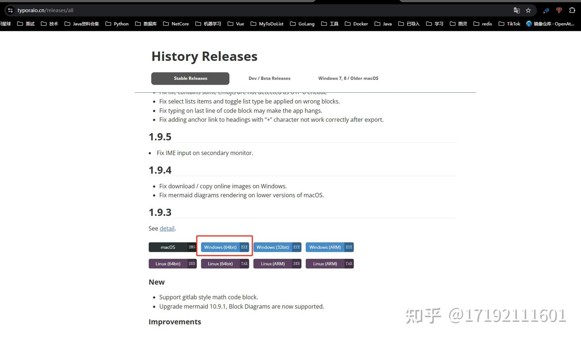Click 'Upgrade mermaid 10.9.1' changelog line

click(x=242, y=306)
